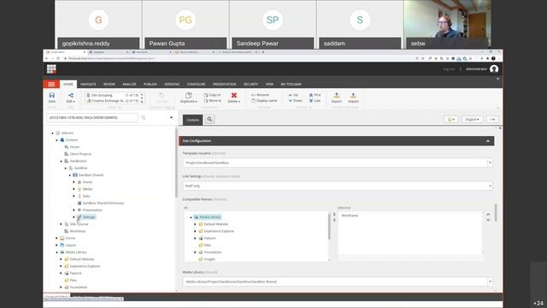Click the Compatible themes list scrollbar
This screenshot has height=308, width=547.
329,227
